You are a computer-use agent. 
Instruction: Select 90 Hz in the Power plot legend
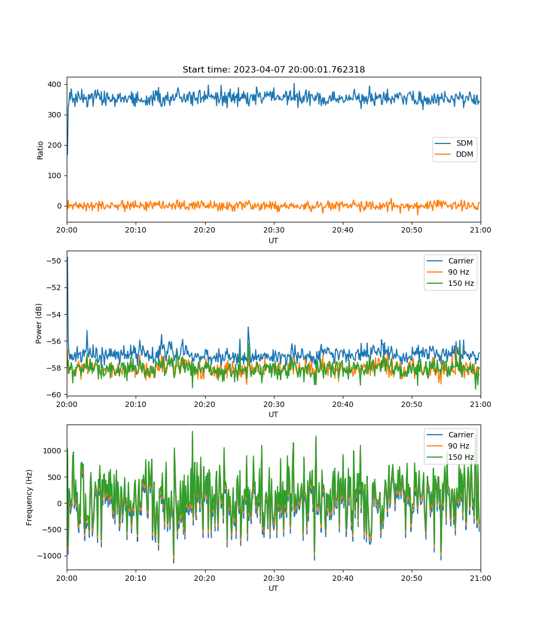tap(459, 272)
